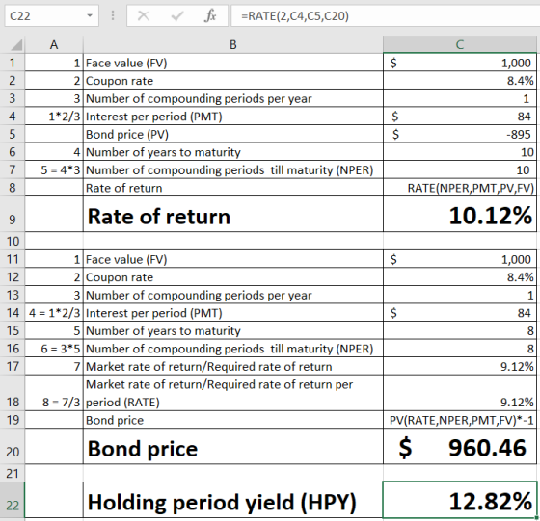Image resolution: width=540 pixels, height=521 pixels.
Task: Select row 7 compounding periods till maturity (NPER)
Action: (232, 169)
